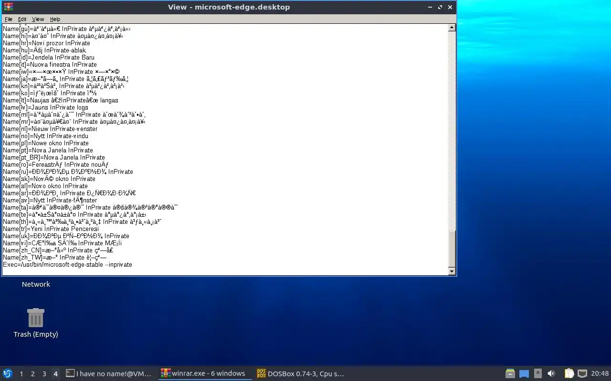This screenshot has width=611, height=381.
Task: Open the Edit menu
Action: (22, 19)
